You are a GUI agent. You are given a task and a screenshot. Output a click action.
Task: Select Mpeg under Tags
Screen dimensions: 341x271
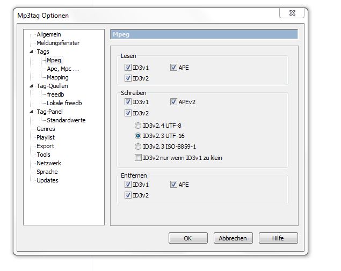(x=54, y=60)
